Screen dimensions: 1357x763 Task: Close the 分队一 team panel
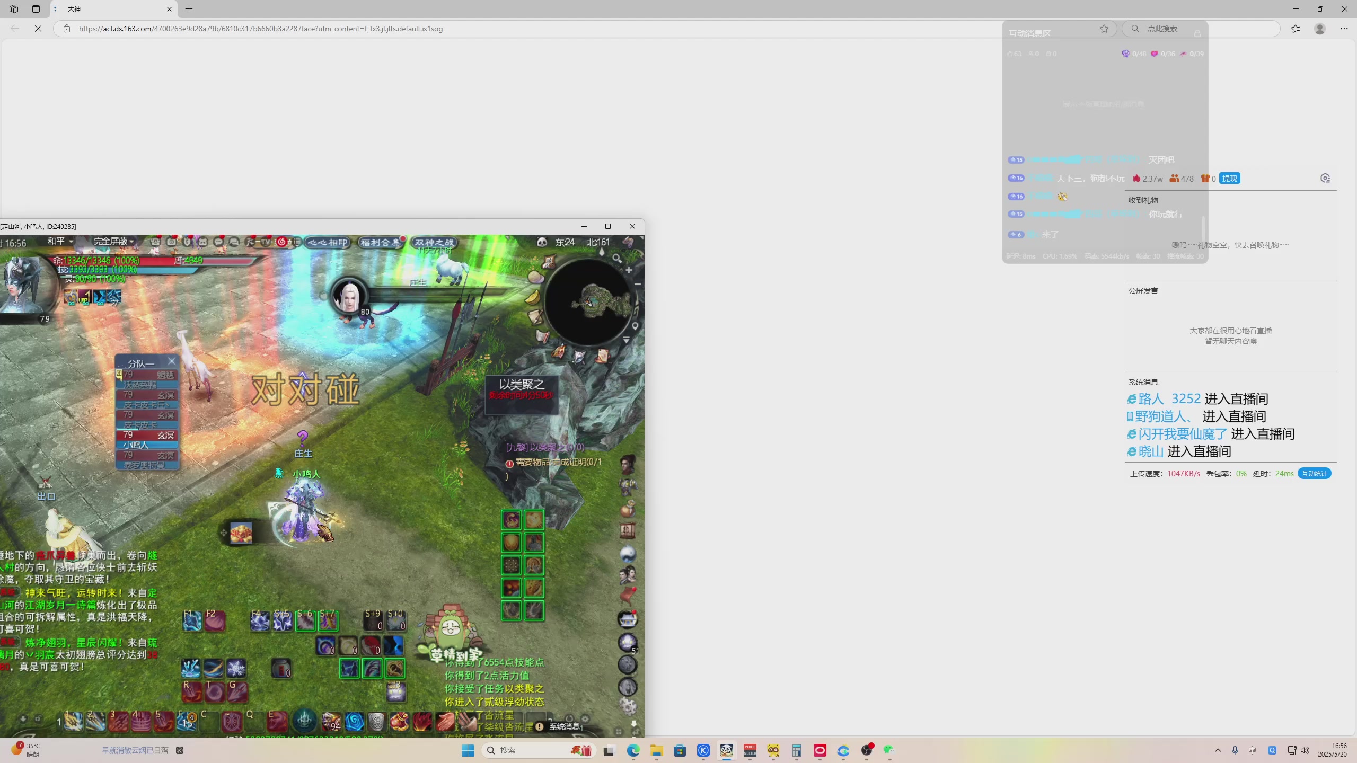[171, 361]
